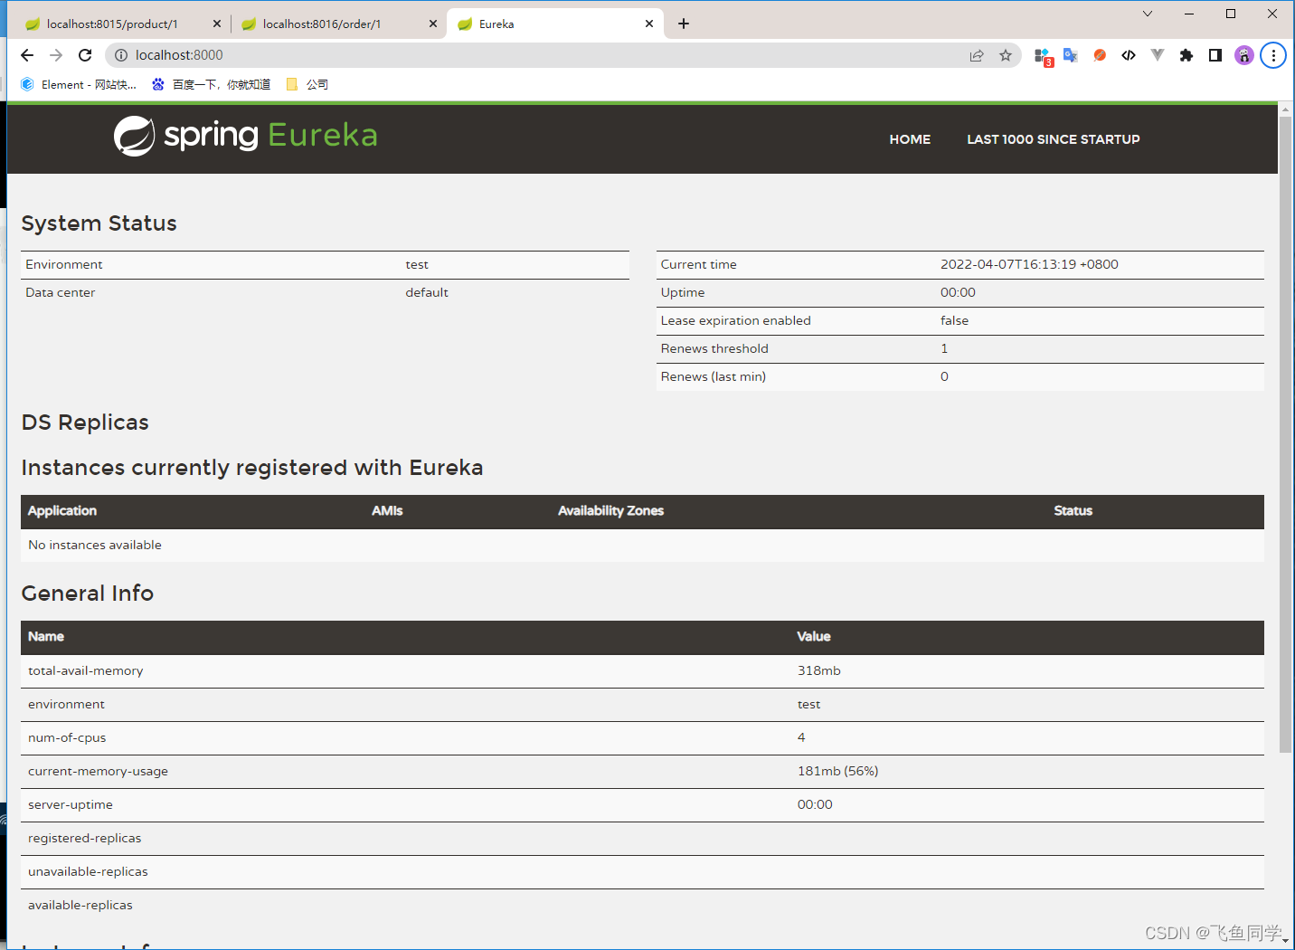The image size is (1295, 950).
Task: Click the Current time value 2022-04-07T16:13:19
Action: [1029, 264]
